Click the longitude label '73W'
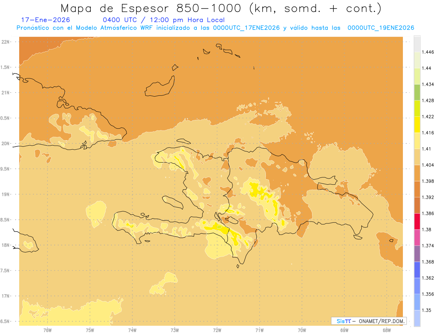434x335 pixels. [x=175, y=330]
